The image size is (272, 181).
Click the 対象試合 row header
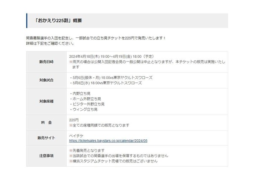(x=46, y=80)
